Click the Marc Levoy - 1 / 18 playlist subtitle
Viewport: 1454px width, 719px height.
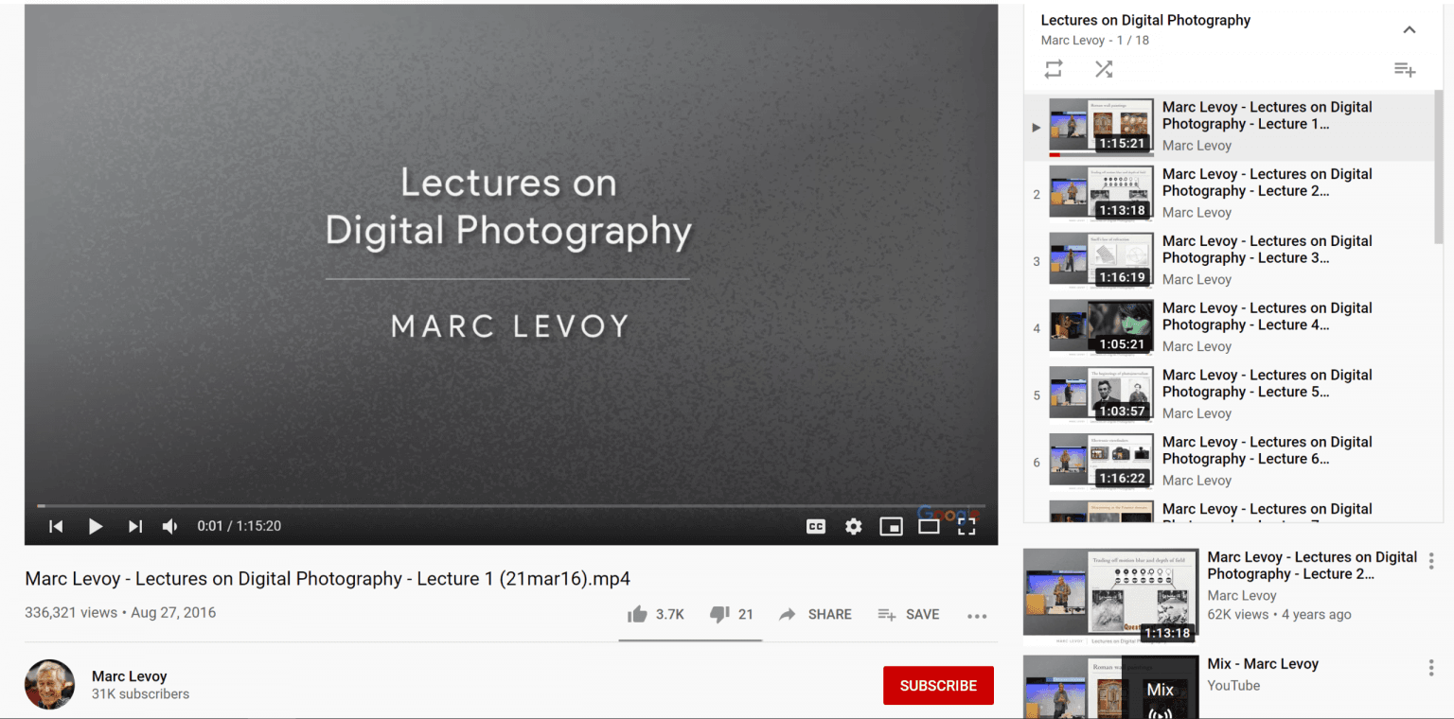1094,41
